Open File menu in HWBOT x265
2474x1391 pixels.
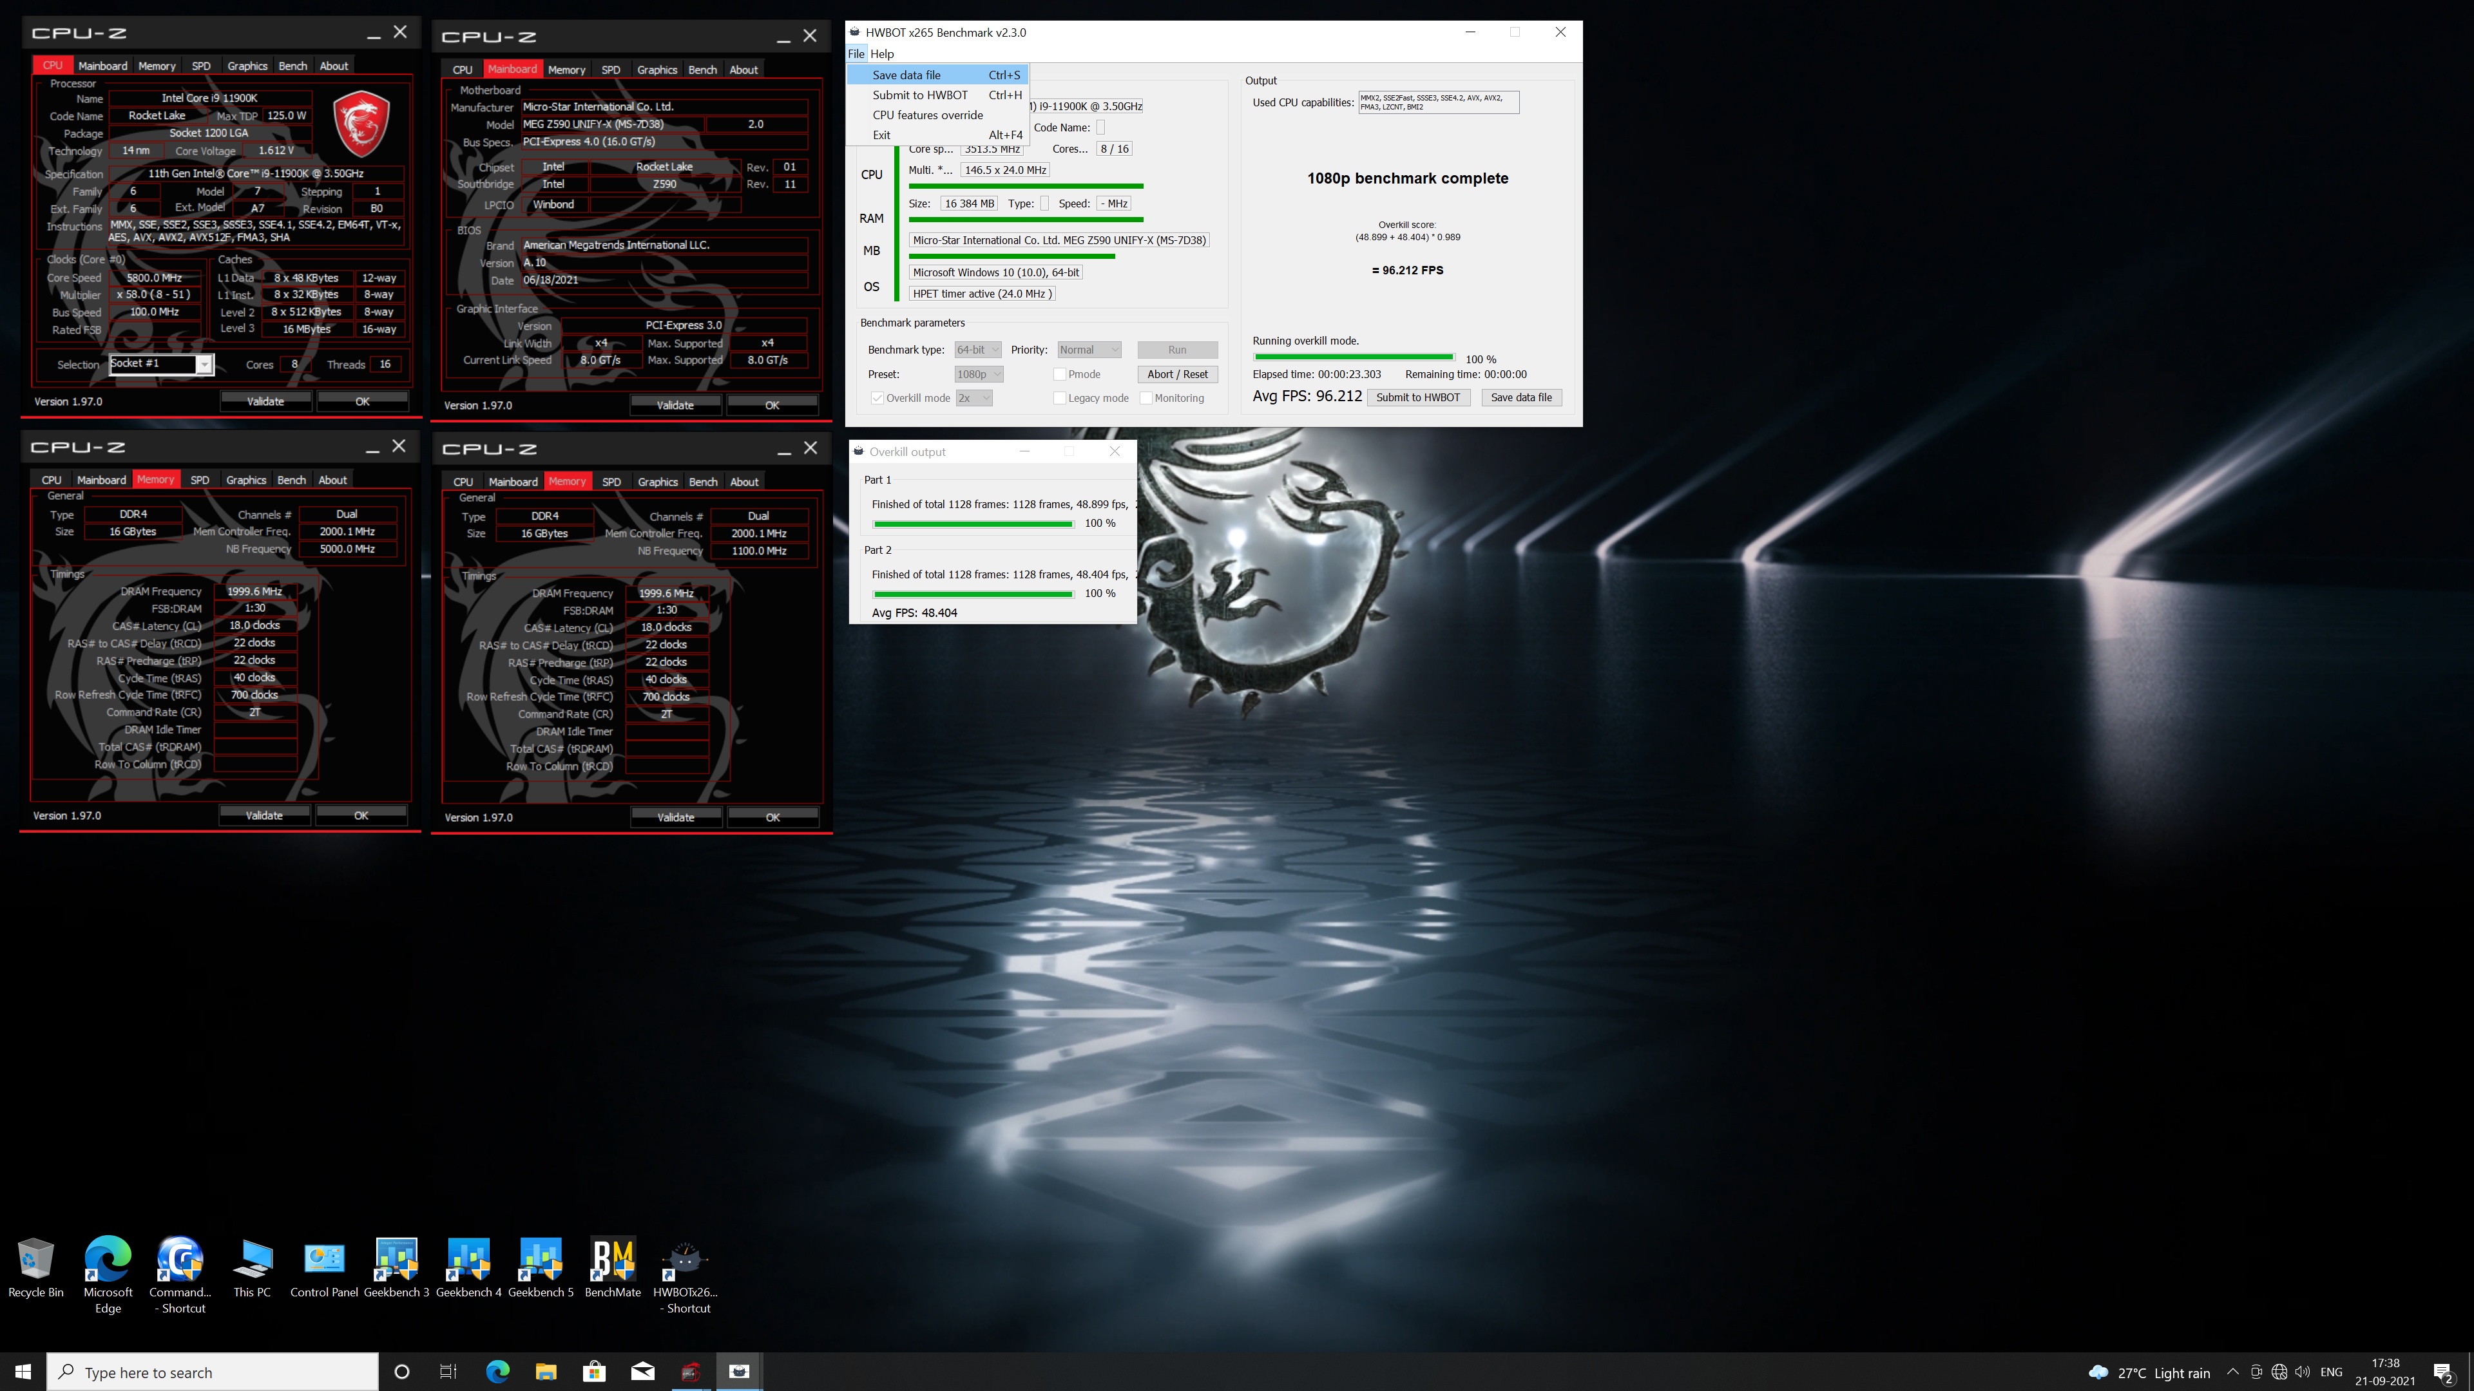tap(856, 53)
